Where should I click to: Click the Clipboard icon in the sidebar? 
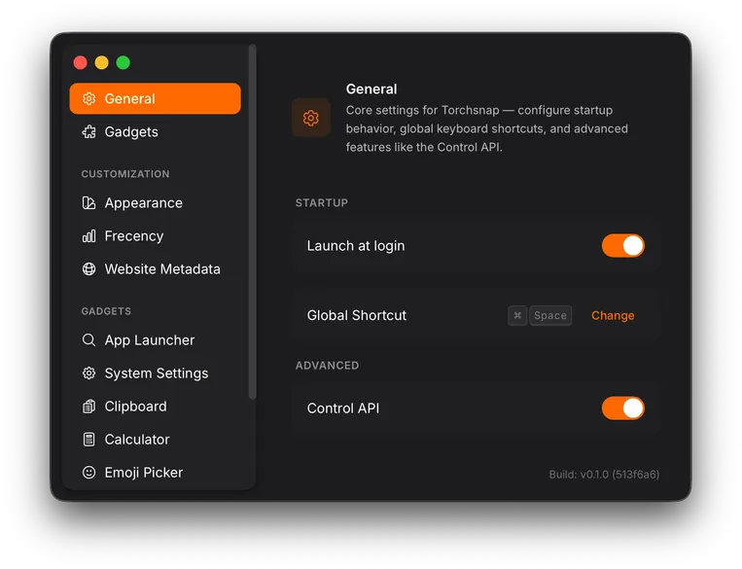click(88, 407)
